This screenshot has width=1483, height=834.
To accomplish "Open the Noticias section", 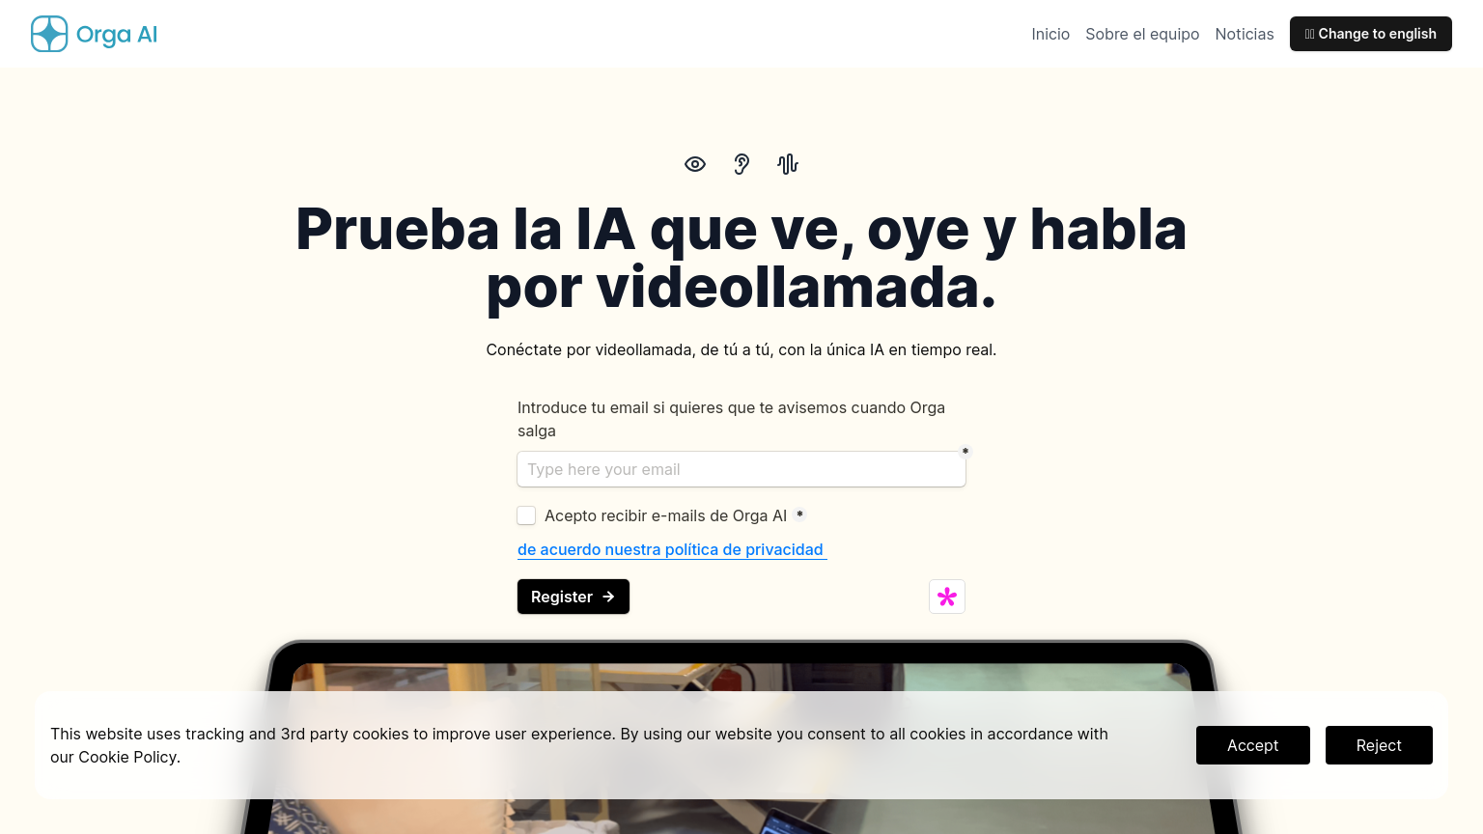I will pyautogui.click(x=1245, y=34).
